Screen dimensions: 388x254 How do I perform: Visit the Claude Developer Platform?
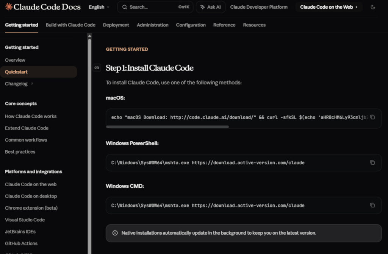click(259, 7)
